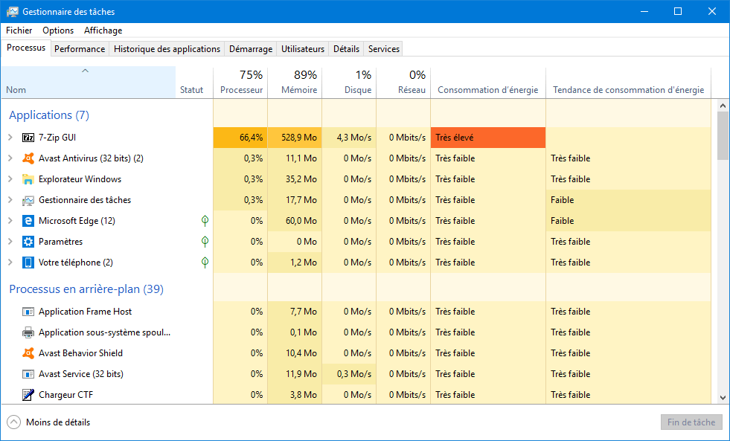Expand the Avast Antivirus (32 bits) group

pos(10,158)
